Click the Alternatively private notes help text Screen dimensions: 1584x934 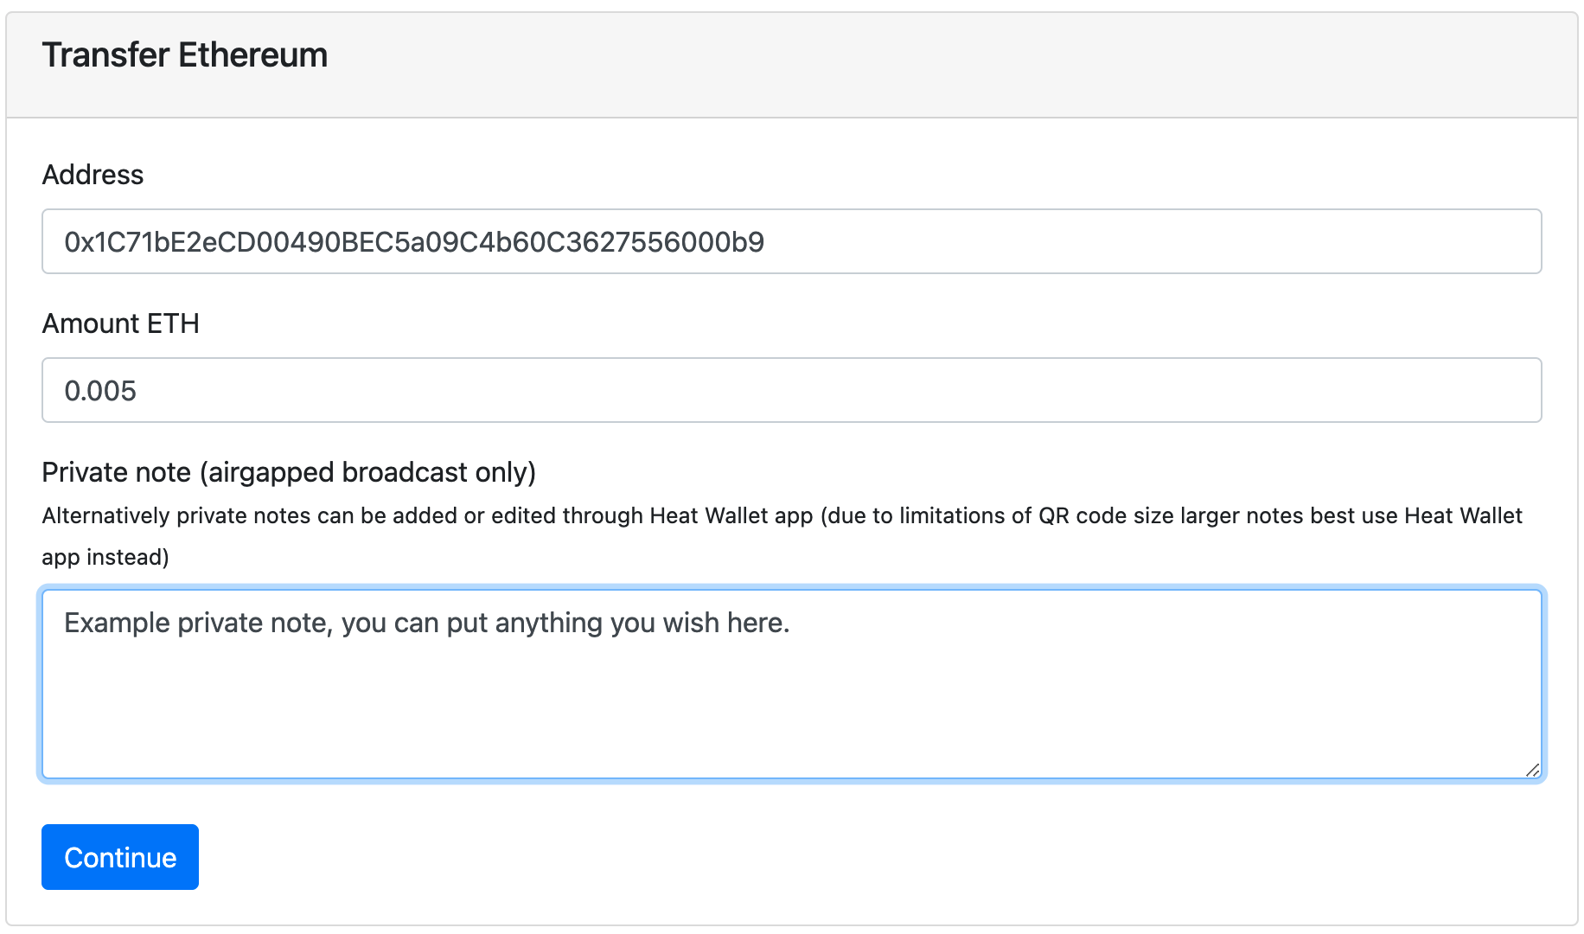tap(782, 536)
